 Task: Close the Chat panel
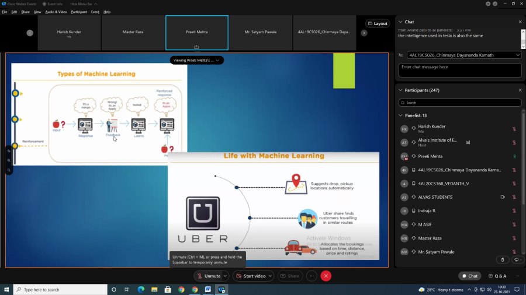(x=520, y=22)
